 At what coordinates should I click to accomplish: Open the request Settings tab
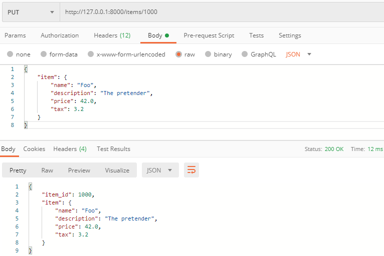coord(290,35)
